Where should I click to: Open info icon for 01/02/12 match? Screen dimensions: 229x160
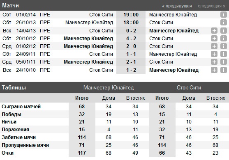coord(224,46)
